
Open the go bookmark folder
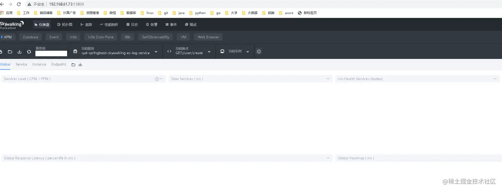tap(215, 13)
